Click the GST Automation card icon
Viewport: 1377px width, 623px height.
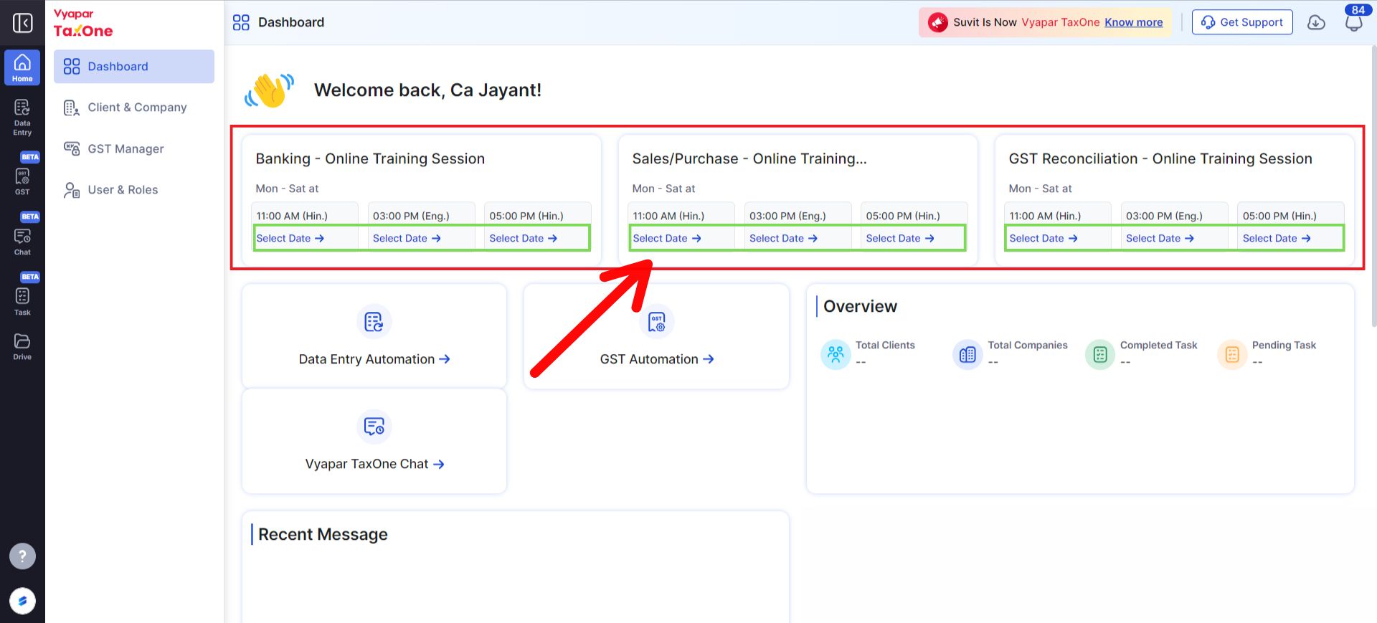[x=656, y=322]
